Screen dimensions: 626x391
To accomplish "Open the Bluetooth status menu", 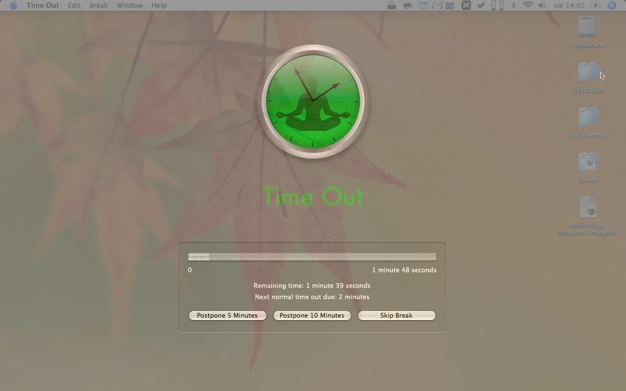I will click(513, 5).
